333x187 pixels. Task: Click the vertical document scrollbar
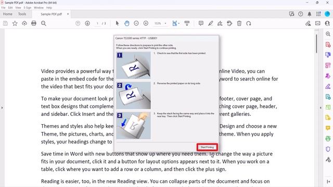coord(316,44)
